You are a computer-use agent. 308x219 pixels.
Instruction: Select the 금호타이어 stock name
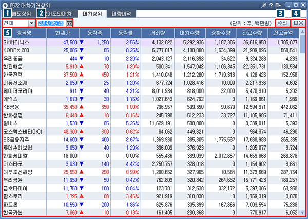[x=15, y=188]
